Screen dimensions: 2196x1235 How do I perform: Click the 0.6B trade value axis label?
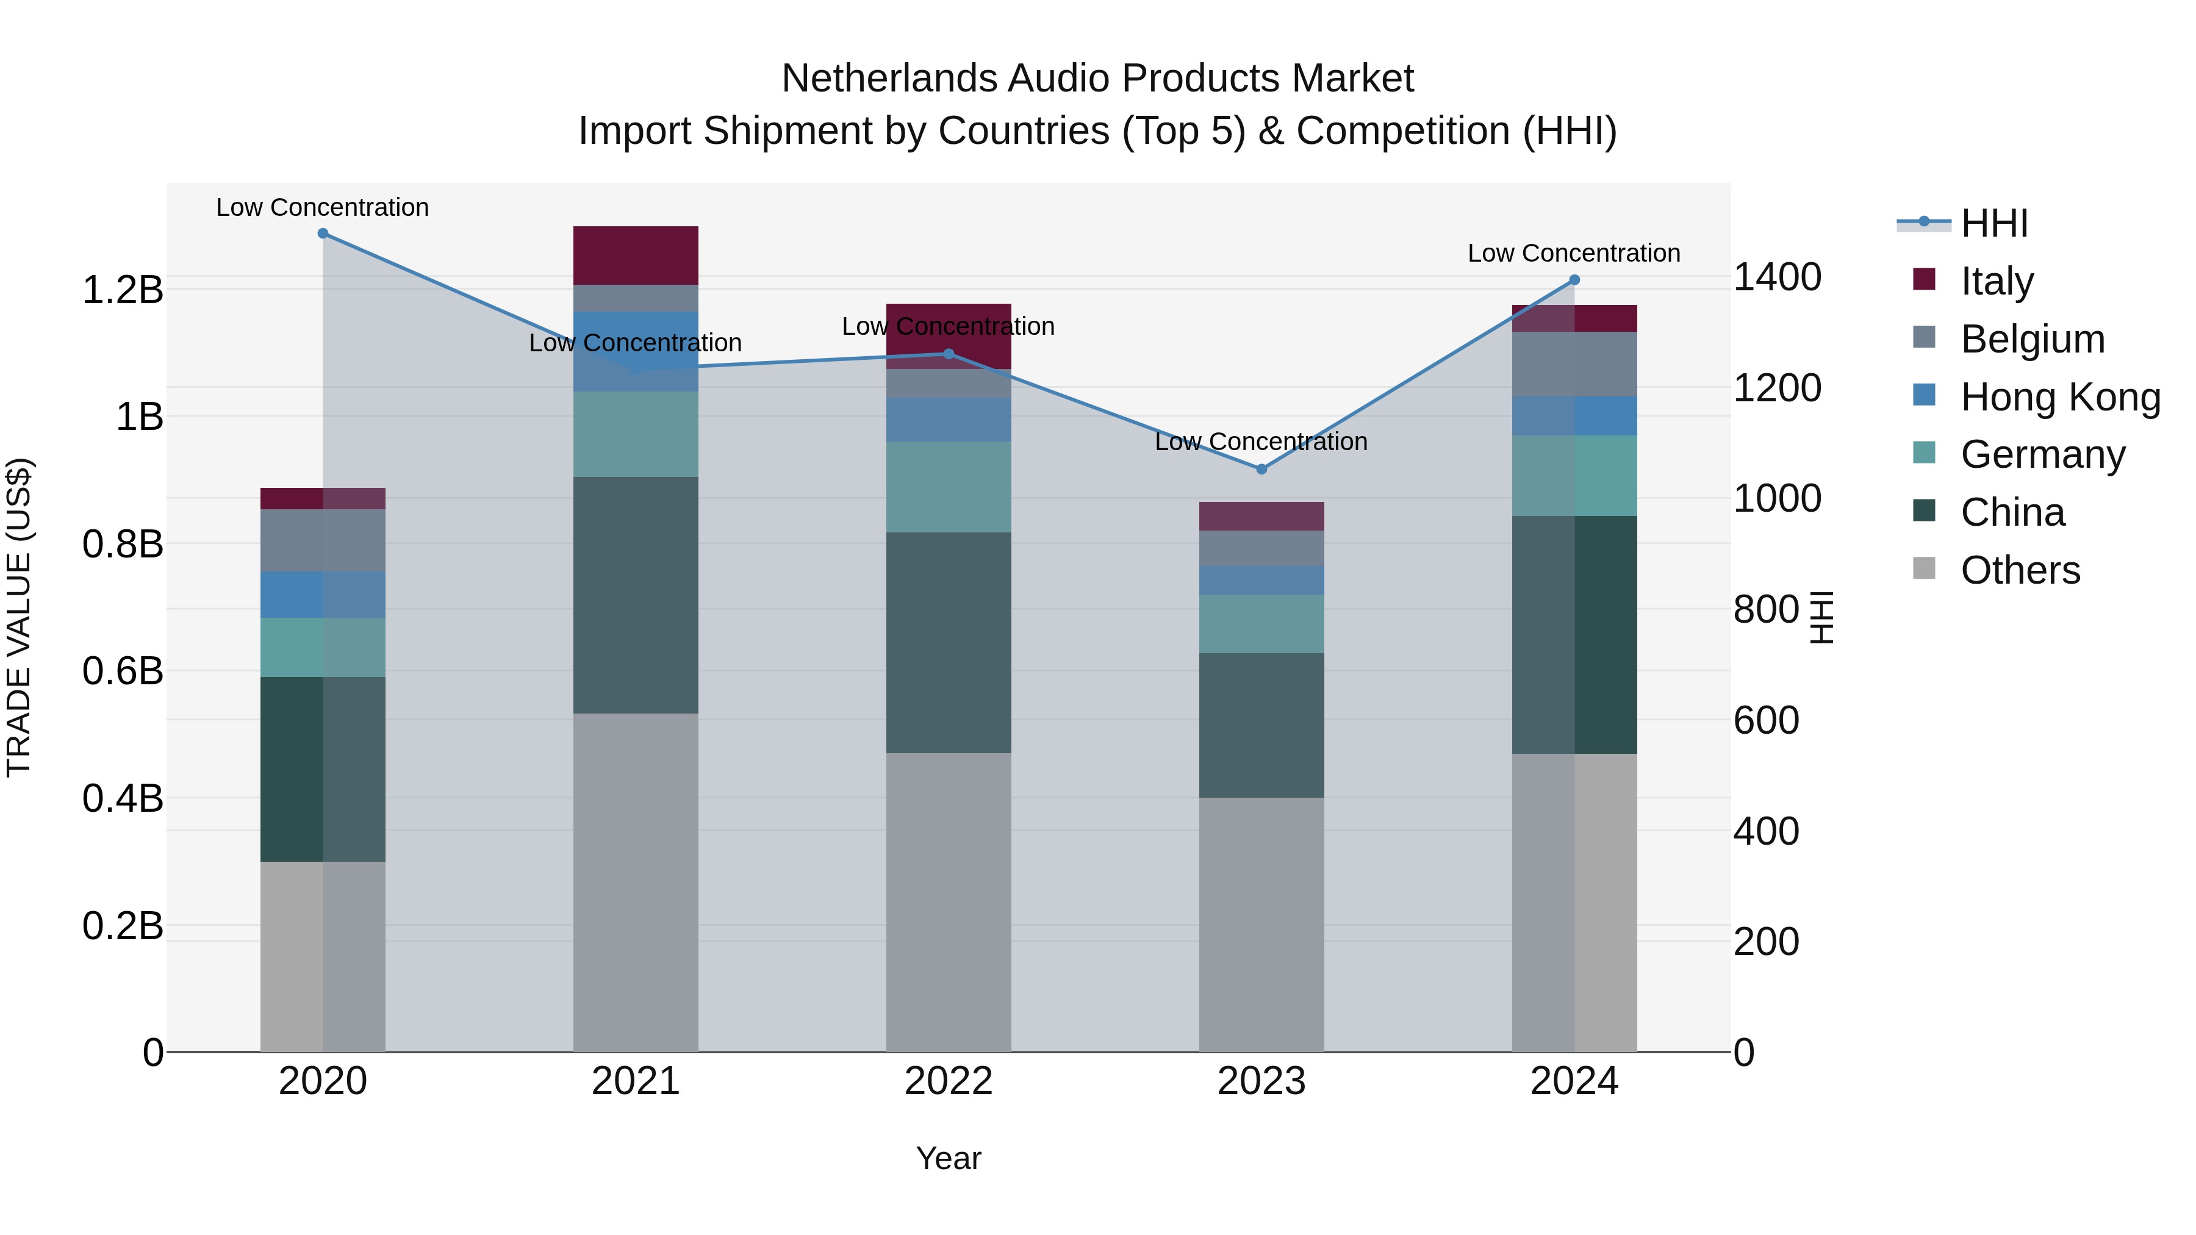122,671
